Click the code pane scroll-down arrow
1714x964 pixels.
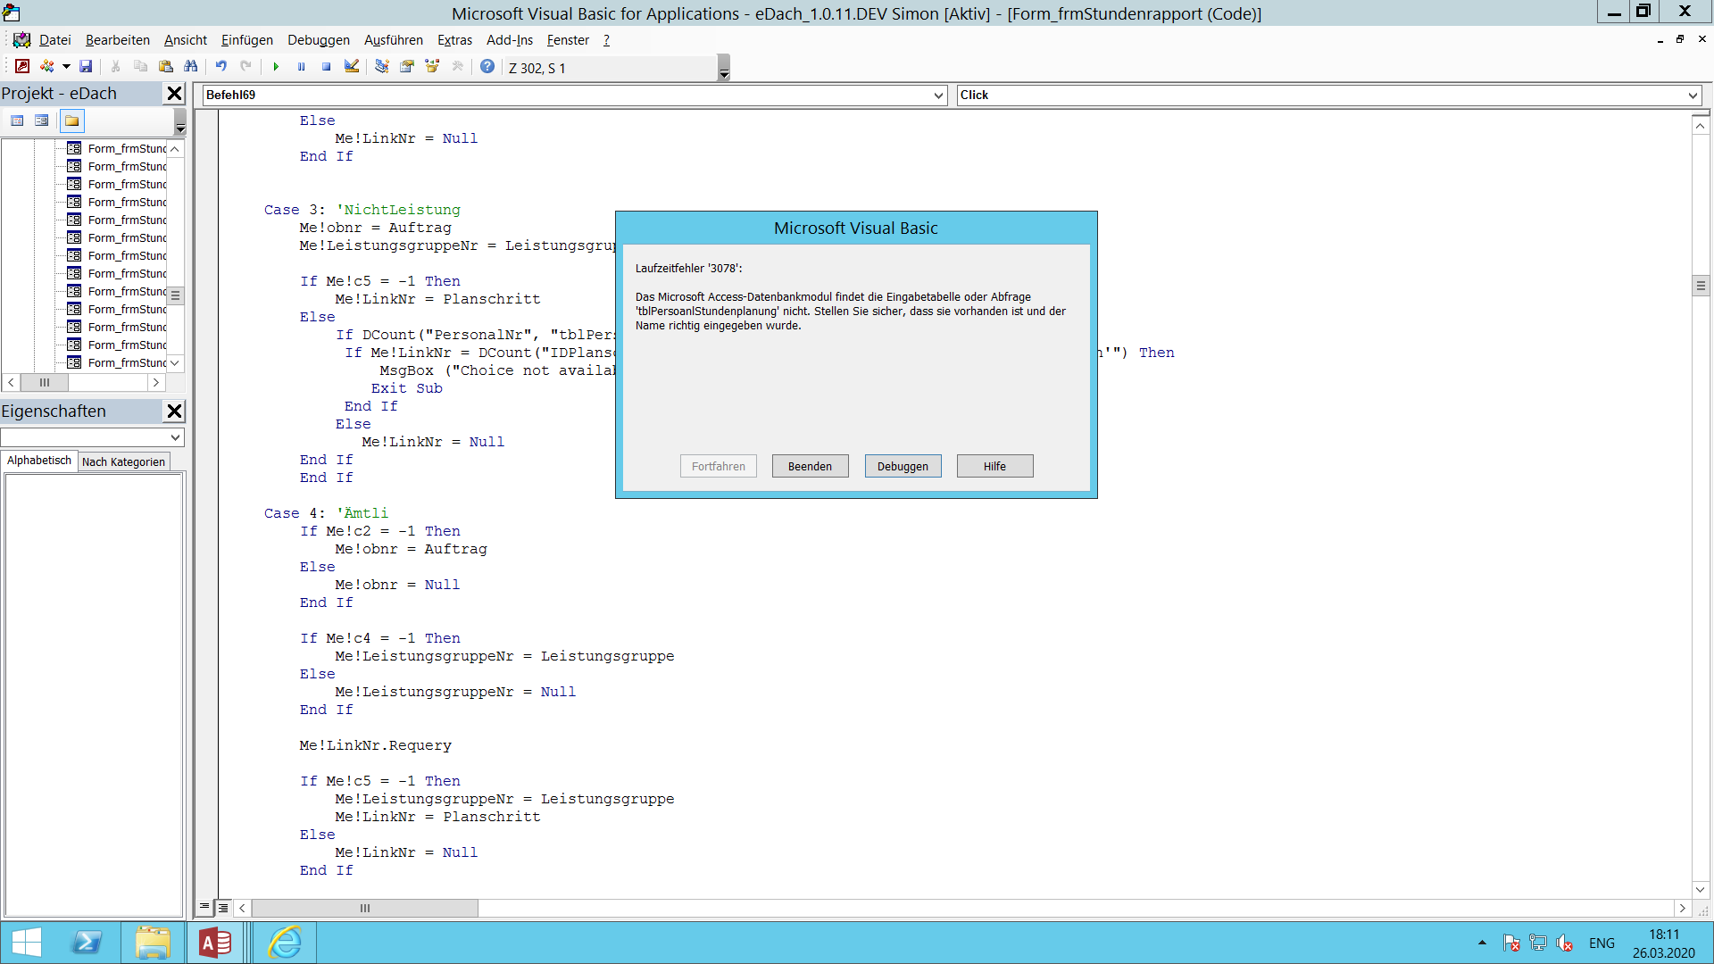1701,890
